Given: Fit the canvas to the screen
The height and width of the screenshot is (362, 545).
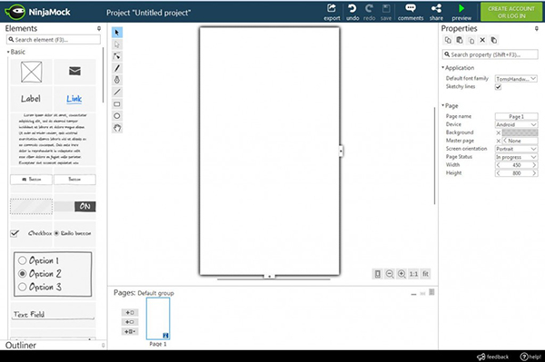Looking at the screenshot, I should pos(425,274).
